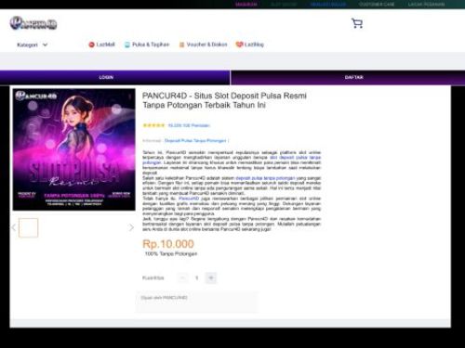Show next product image with right arrow
The width and height of the screenshot is (465, 348).
[131, 227]
